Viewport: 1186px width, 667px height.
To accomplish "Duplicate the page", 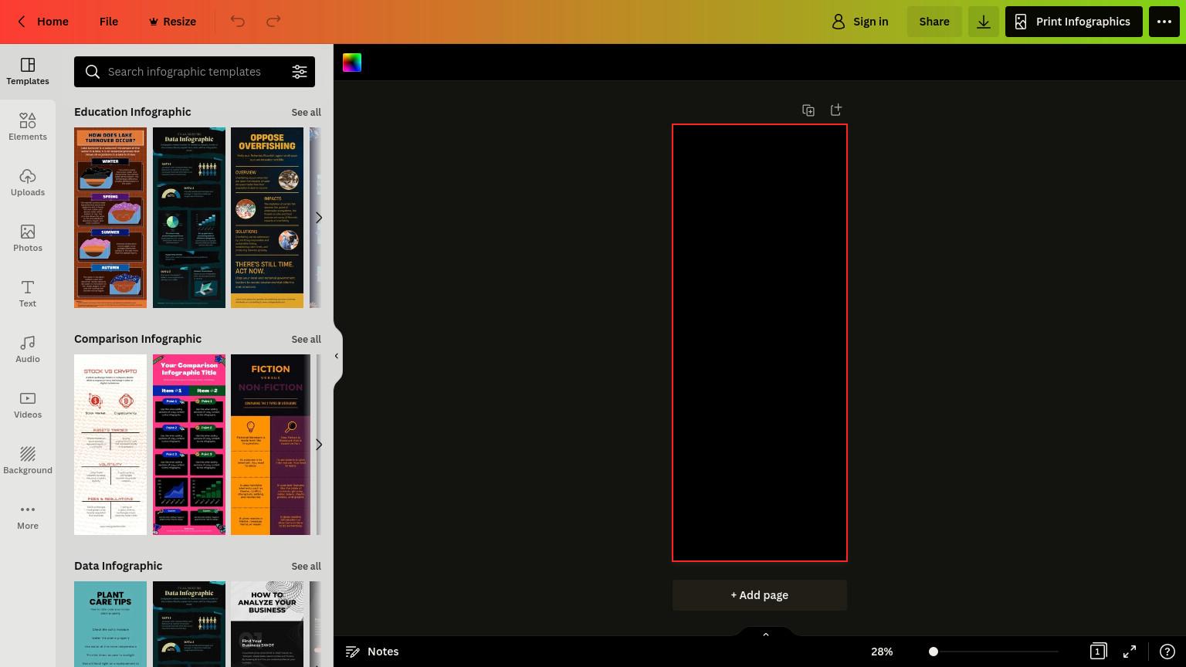I will pos(808,110).
